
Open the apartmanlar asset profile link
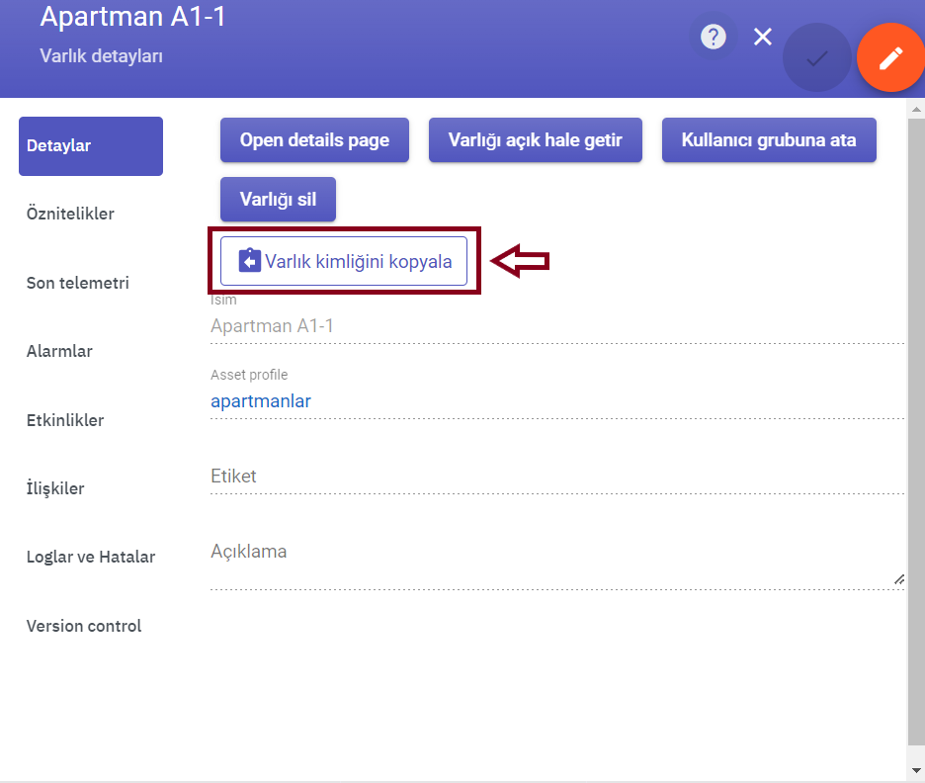coord(261,401)
